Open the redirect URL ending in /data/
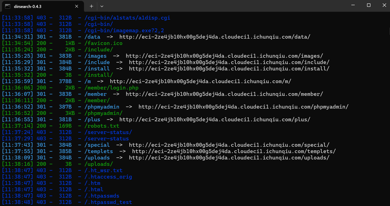This screenshot has width=390, height=206. tap(215, 37)
